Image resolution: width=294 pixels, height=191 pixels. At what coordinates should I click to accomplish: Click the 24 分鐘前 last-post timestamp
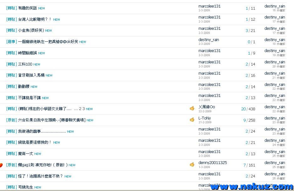[279, 145]
